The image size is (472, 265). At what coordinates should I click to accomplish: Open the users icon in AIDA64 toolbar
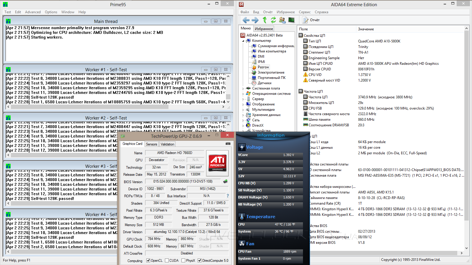(x=282, y=20)
